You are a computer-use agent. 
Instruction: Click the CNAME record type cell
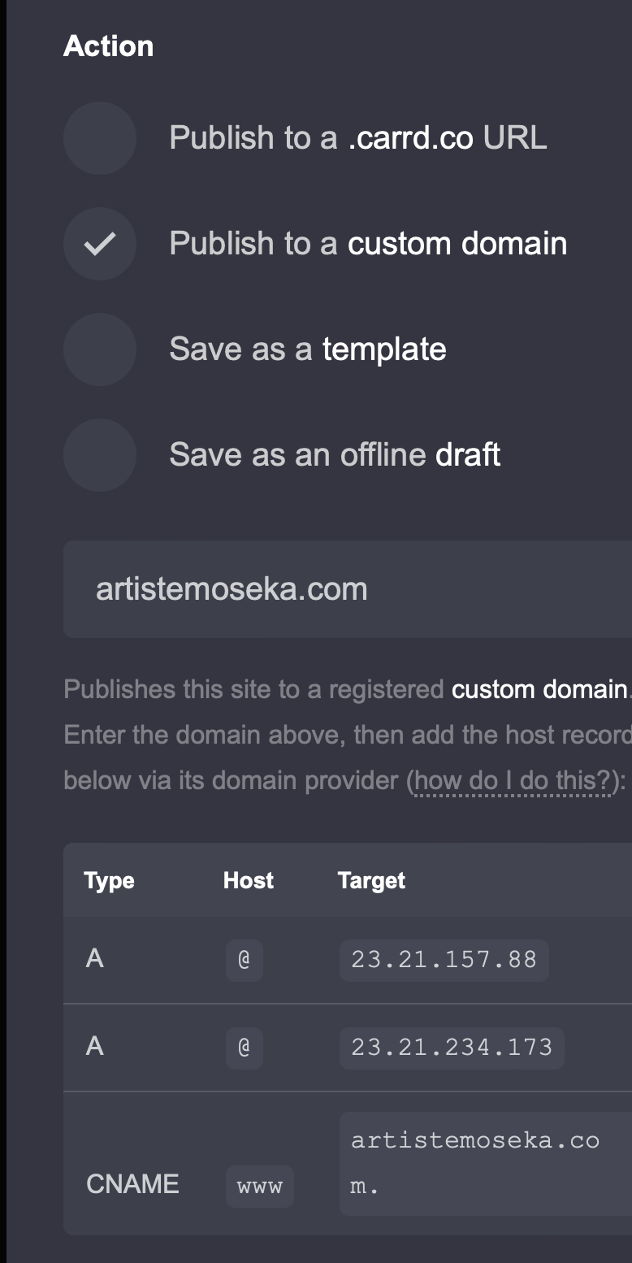132,1184
